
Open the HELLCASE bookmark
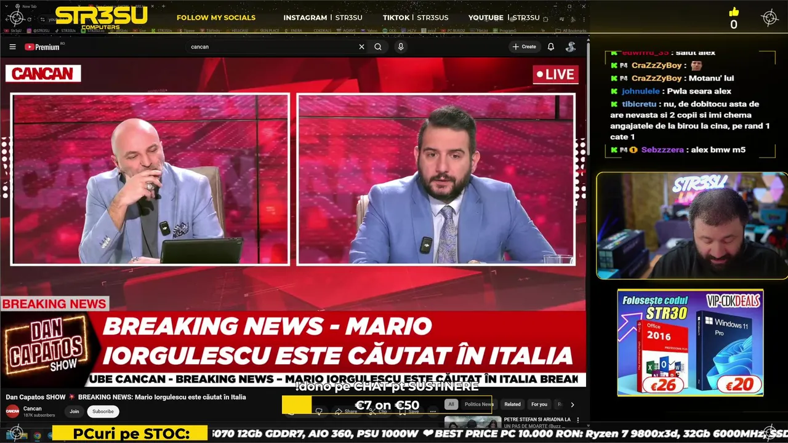237,30
